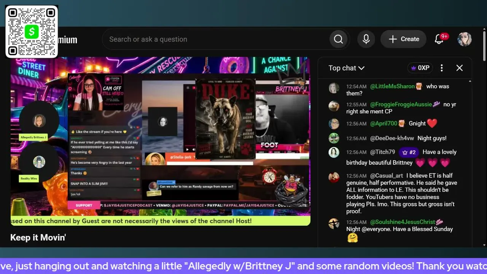The image size is (487, 274).
Task: Select the @April700 username in chat
Action: pyautogui.click(x=384, y=123)
